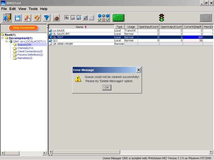Sort by OpenInputCount column header
Viewport: 214px width, 160px height.
pyautogui.click(x=148, y=27)
